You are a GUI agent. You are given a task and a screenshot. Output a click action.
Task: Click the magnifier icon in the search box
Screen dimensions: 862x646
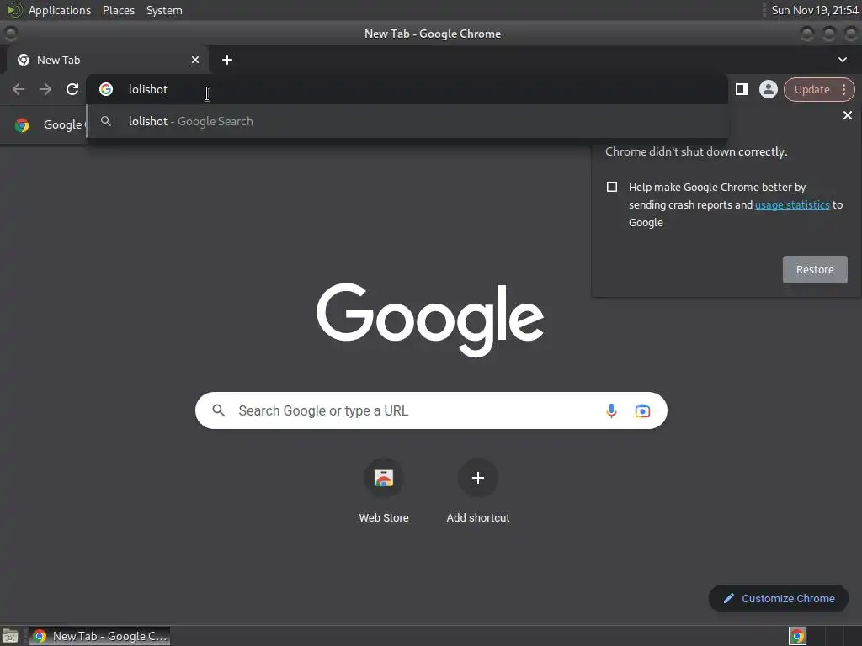coord(218,410)
